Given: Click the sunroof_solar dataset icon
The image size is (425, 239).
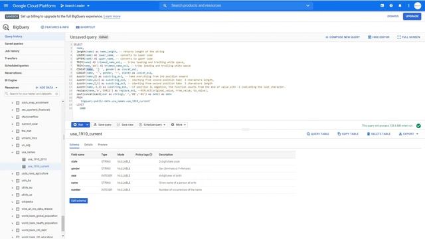Looking at the screenshot, I should (18, 124).
